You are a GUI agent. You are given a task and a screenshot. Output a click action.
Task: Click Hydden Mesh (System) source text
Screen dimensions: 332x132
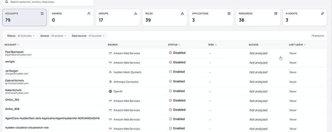point(127,72)
